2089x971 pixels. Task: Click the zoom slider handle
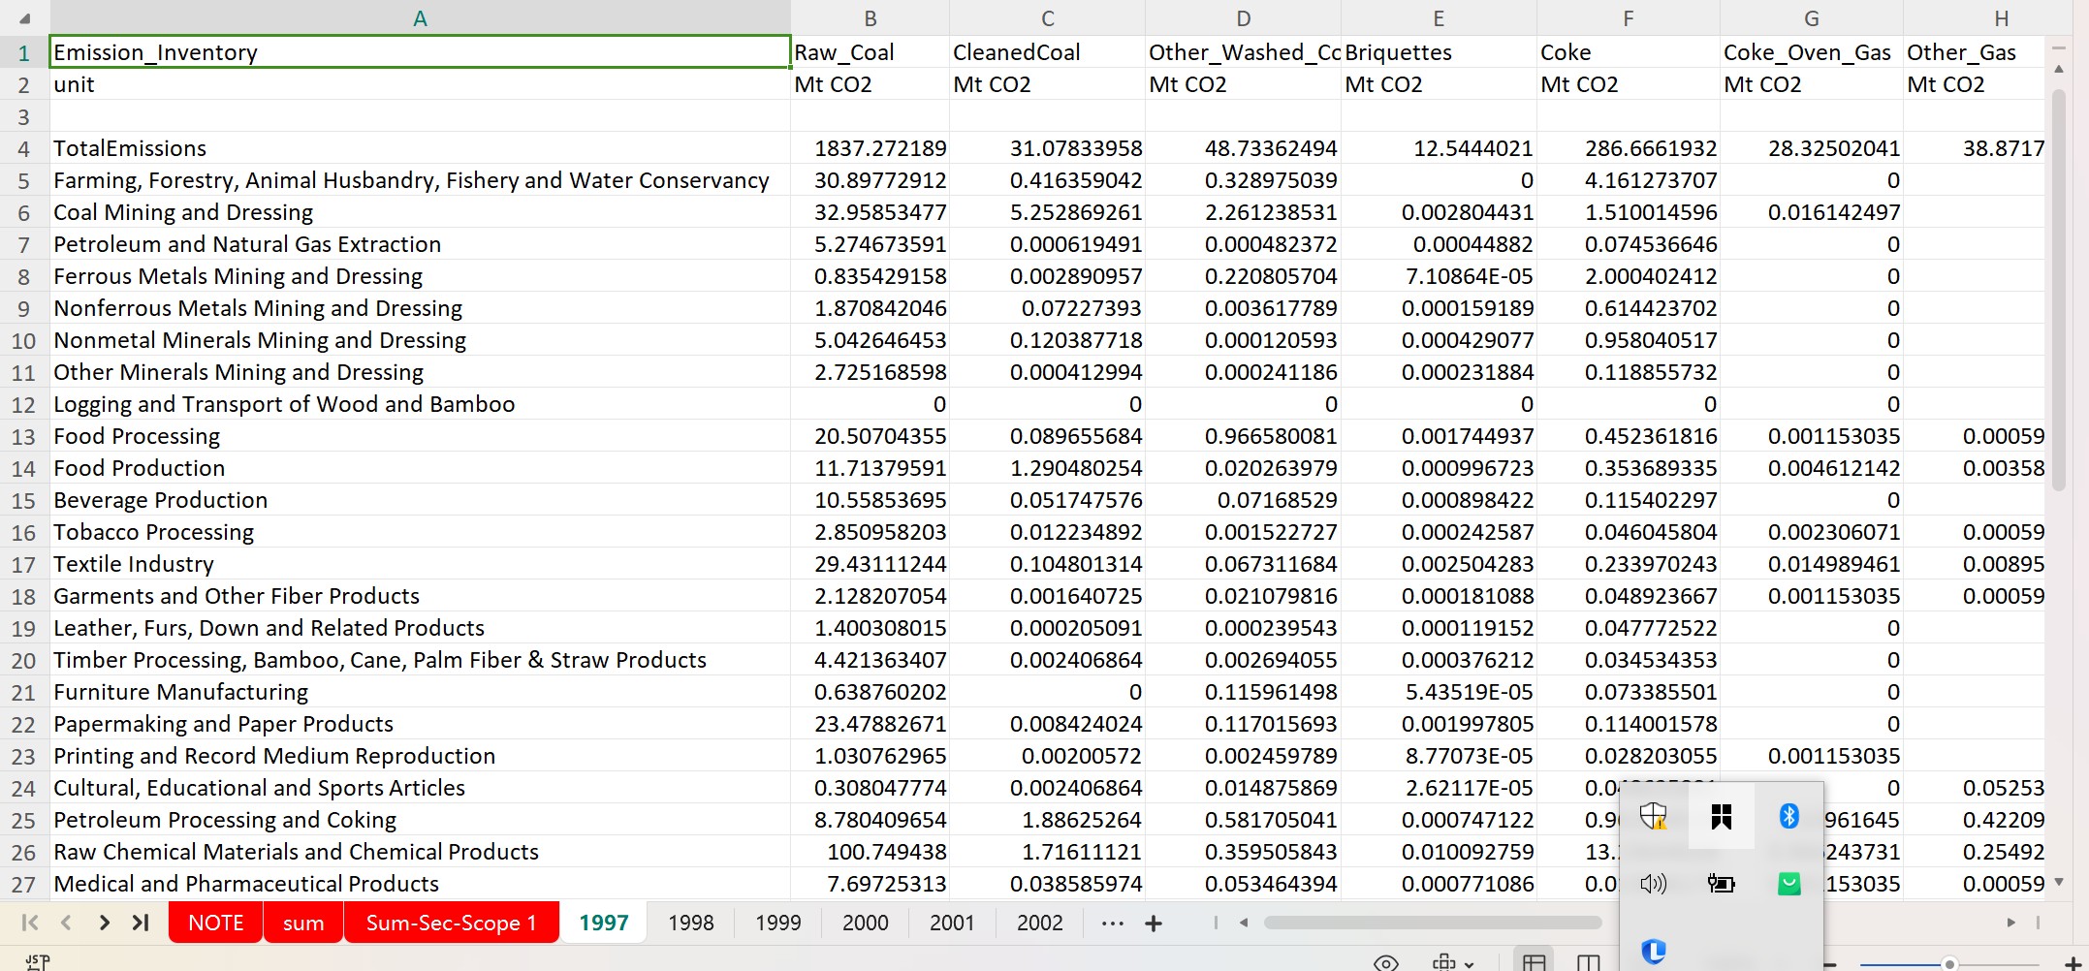[x=1949, y=964]
